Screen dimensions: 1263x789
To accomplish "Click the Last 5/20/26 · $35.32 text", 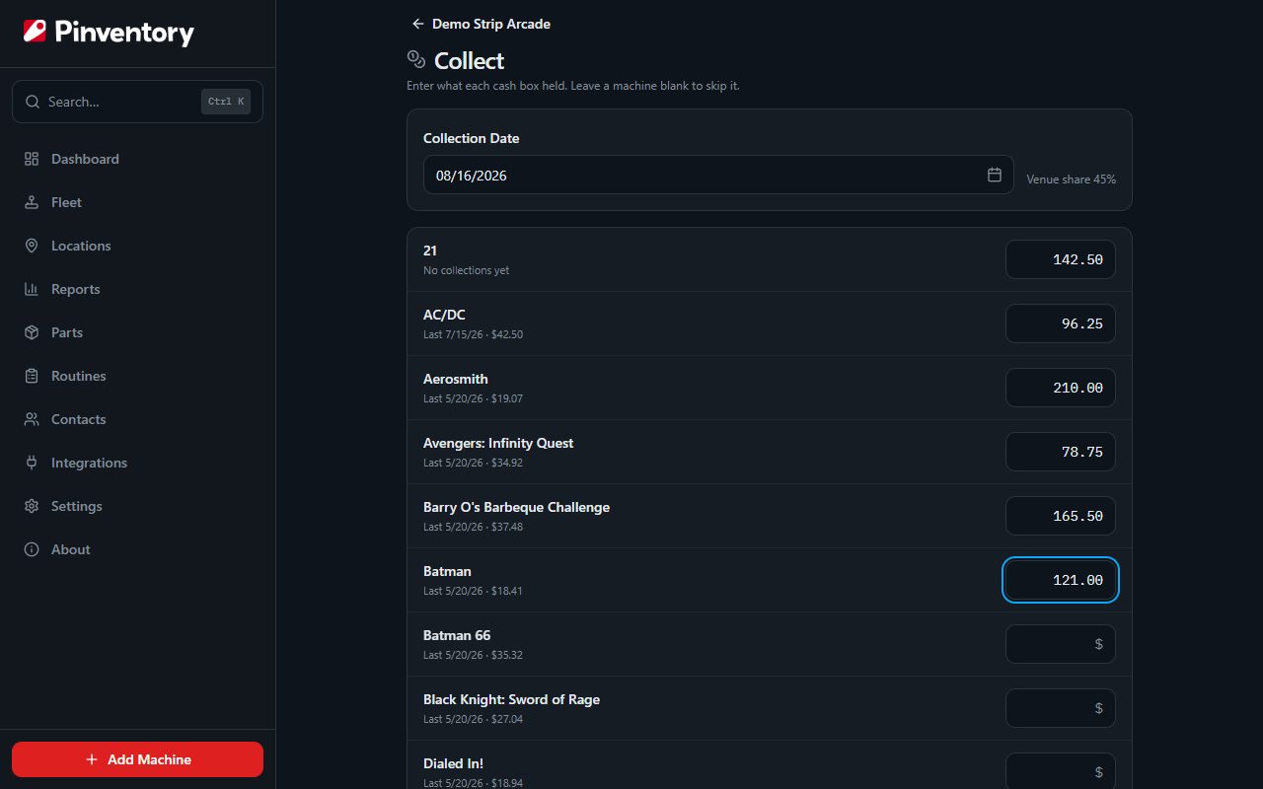I will [x=474, y=655].
